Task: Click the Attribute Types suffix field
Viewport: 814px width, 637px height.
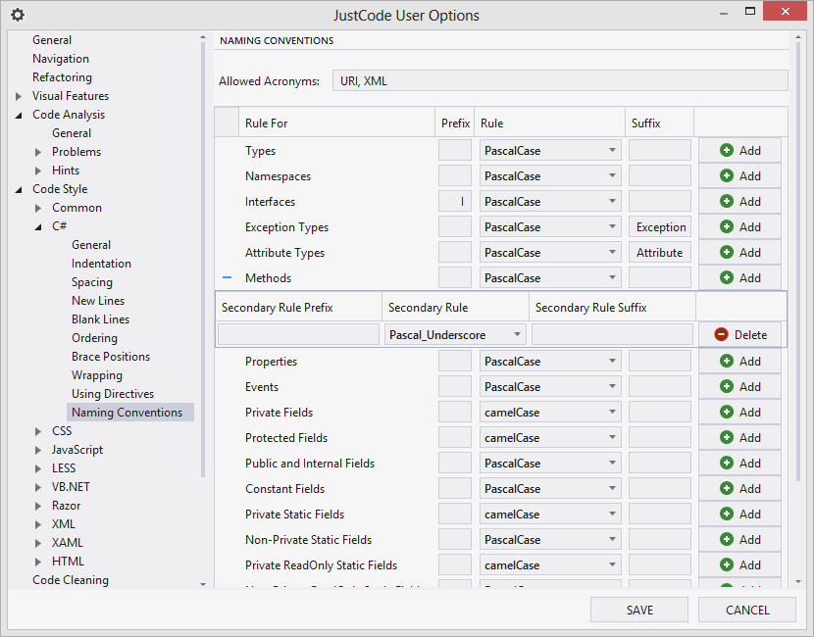Action: [660, 252]
